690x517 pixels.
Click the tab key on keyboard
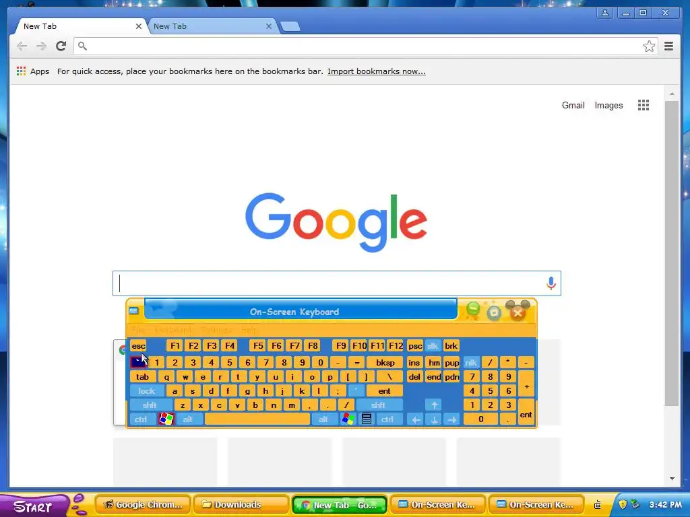click(x=143, y=377)
